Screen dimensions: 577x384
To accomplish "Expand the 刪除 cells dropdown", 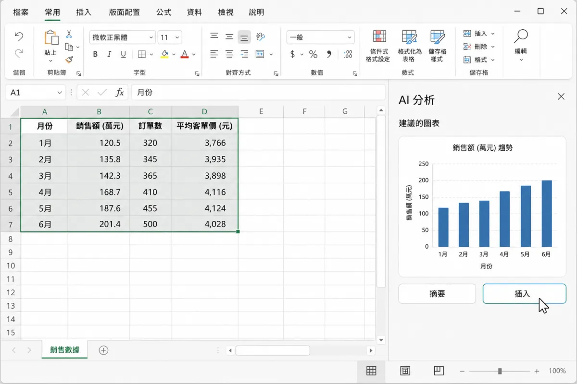I will [x=493, y=47].
